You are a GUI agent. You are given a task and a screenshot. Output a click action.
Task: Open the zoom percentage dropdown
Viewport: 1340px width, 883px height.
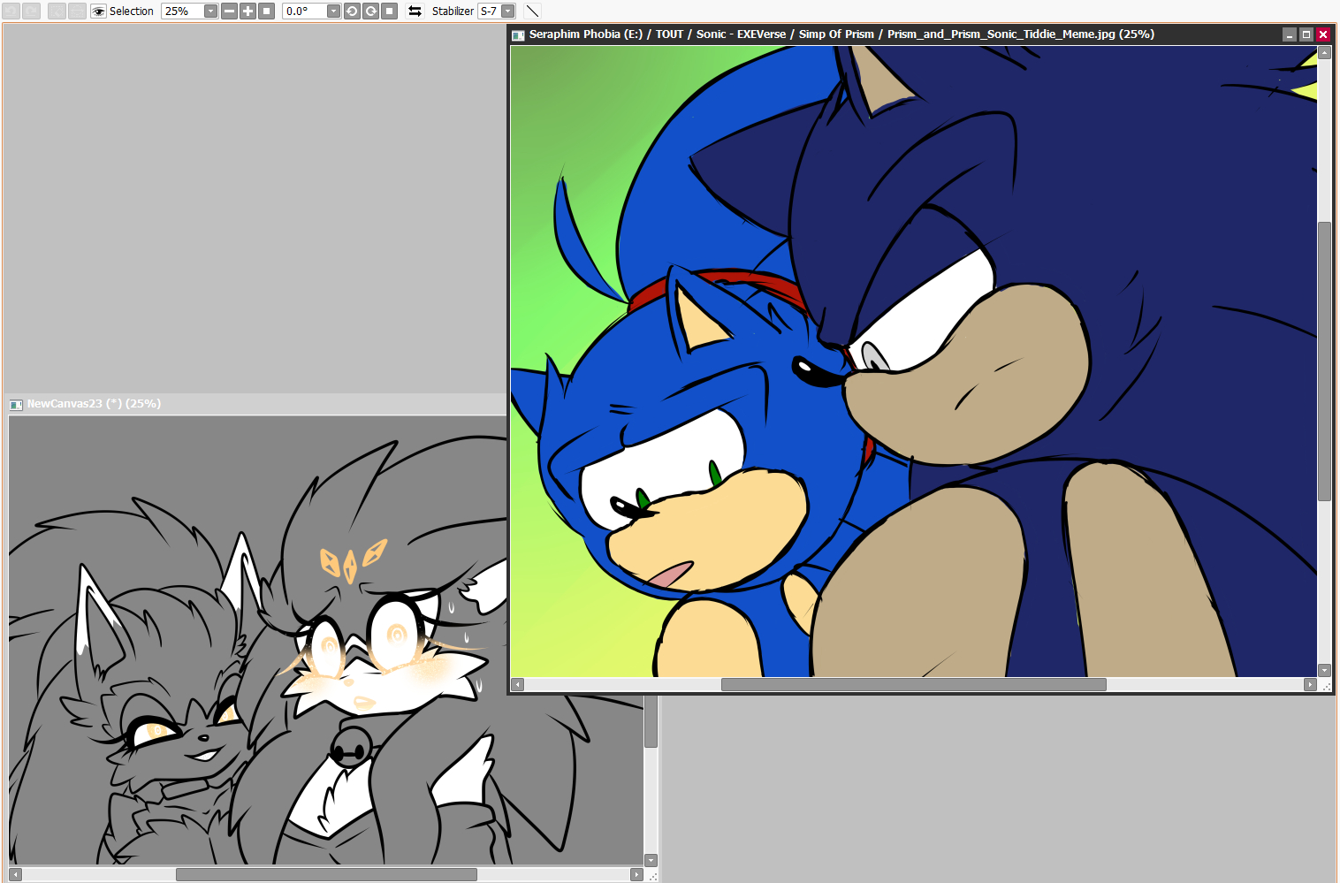[210, 11]
